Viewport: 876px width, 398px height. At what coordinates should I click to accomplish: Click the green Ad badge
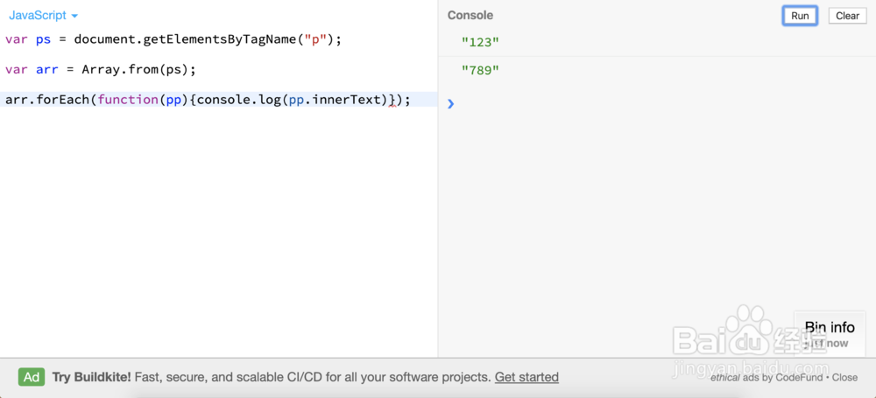pos(32,377)
